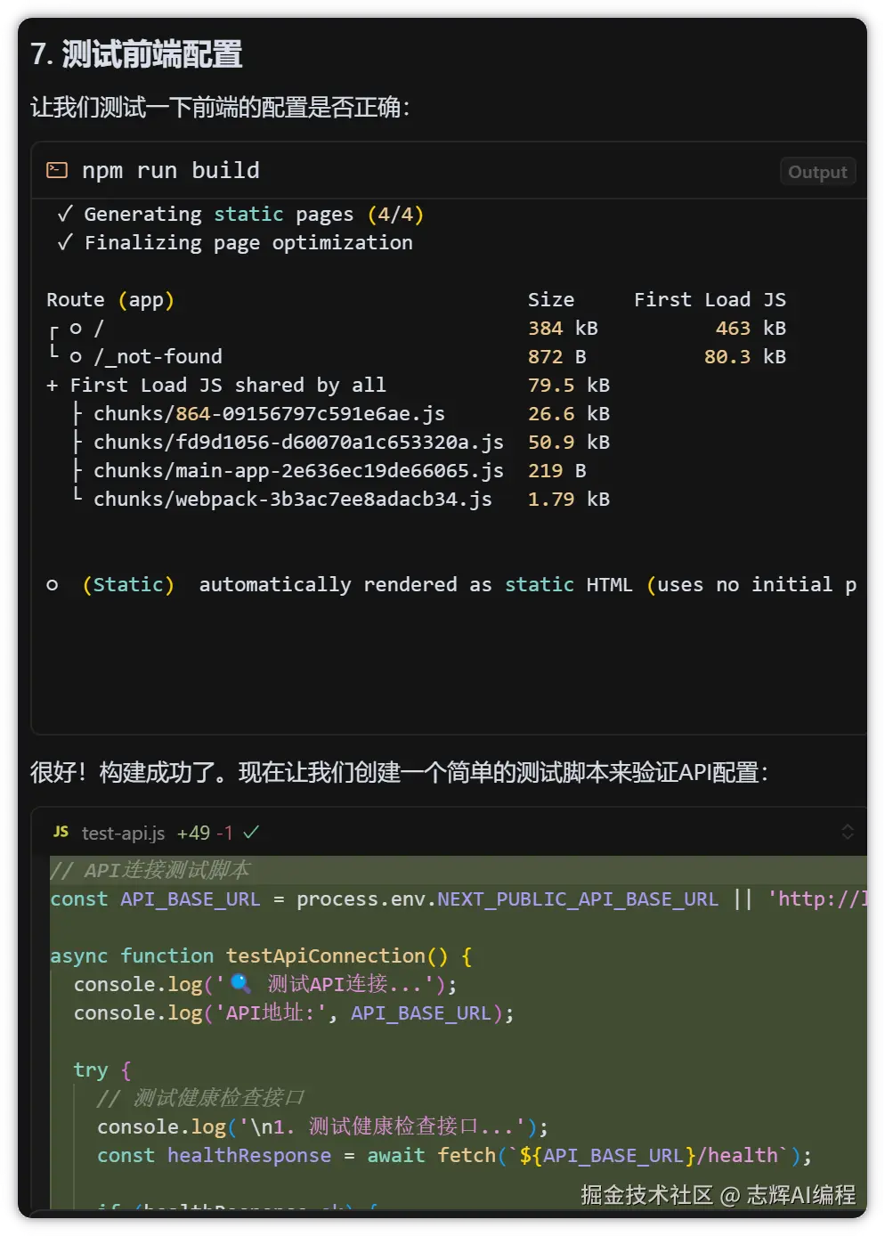
Task: Expand the test-api.js code block chevron
Action: [847, 832]
